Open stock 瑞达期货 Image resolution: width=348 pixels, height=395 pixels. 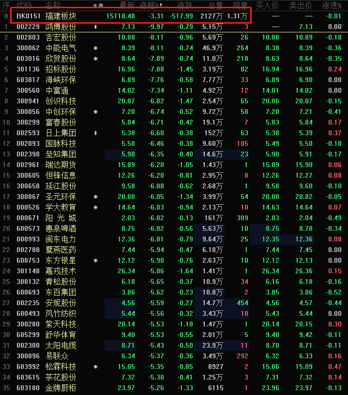click(61, 165)
